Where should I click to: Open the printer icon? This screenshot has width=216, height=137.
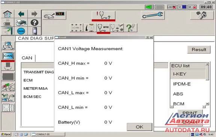21,23
